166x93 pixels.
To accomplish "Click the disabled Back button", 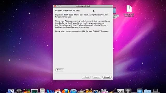I will pyautogui.click(x=86, y=77).
